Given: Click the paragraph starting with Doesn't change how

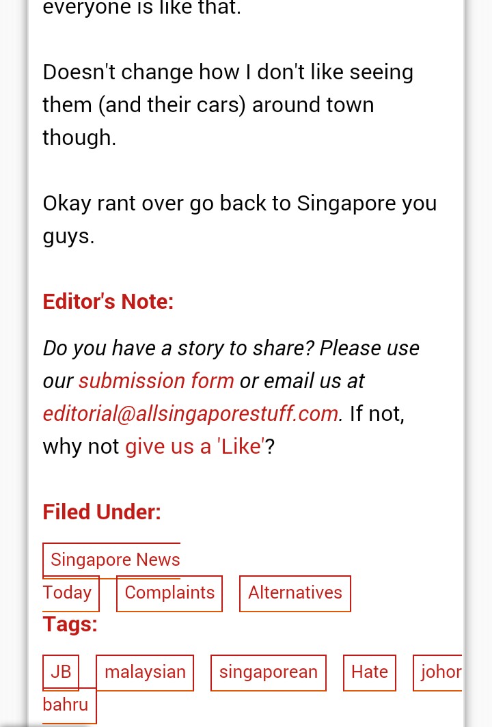Looking at the screenshot, I should tap(228, 105).
